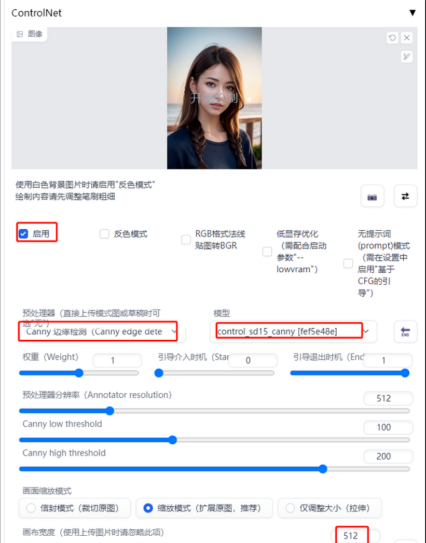Reset the uploaded image with the undo icon
The height and width of the screenshot is (543, 426).
[x=392, y=37]
